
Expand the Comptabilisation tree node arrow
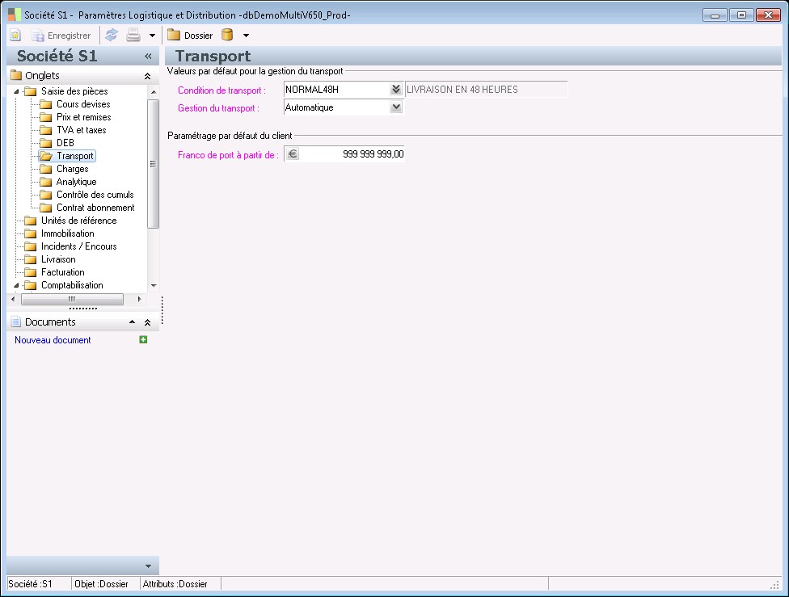16,286
